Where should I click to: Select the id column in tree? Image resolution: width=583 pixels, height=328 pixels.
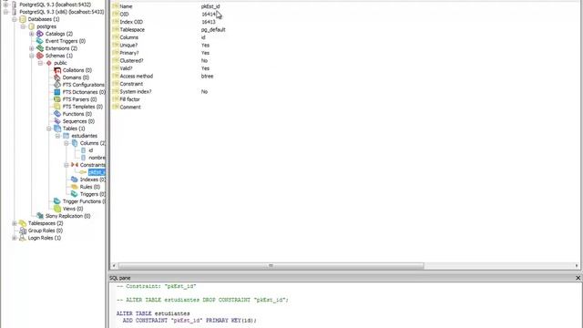click(91, 150)
